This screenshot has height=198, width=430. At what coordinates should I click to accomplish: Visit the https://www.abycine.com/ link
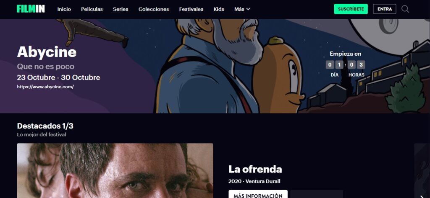[45, 87]
